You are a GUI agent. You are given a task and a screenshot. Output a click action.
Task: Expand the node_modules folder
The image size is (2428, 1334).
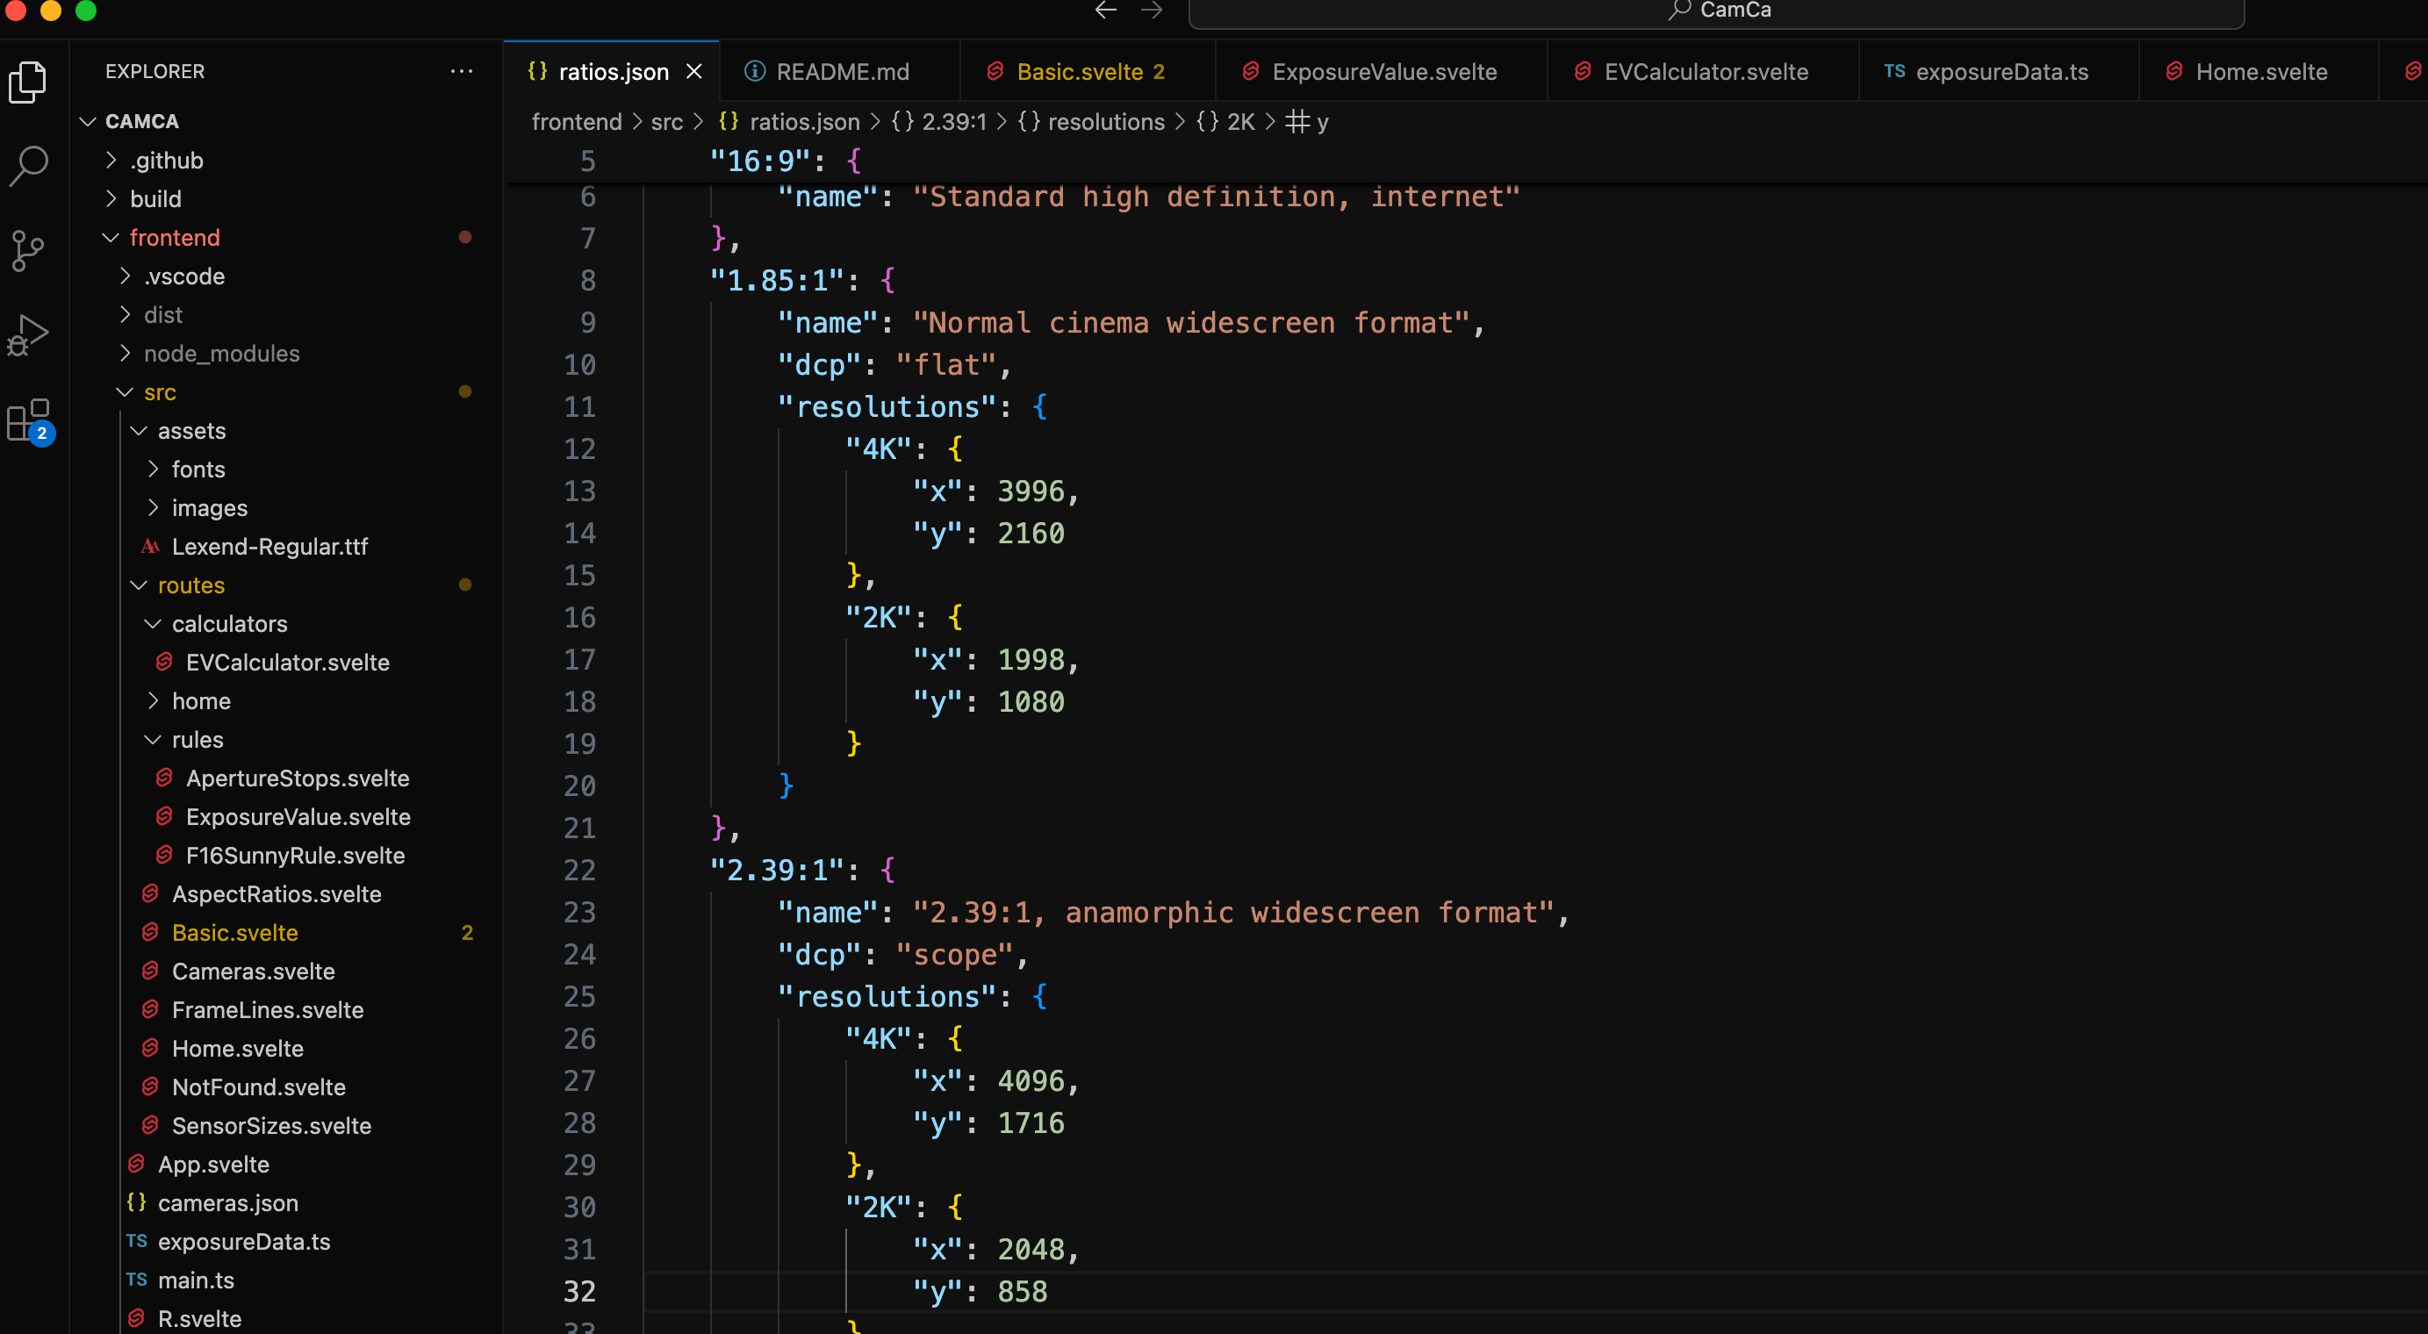[x=221, y=354]
